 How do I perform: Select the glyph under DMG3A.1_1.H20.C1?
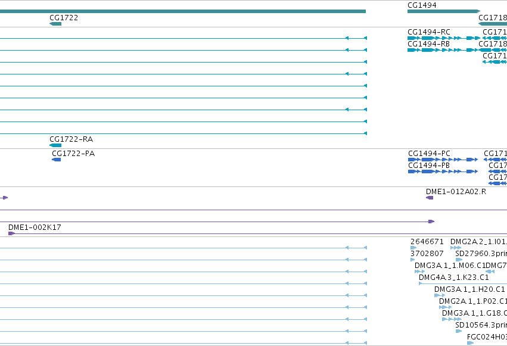[x=440, y=295]
